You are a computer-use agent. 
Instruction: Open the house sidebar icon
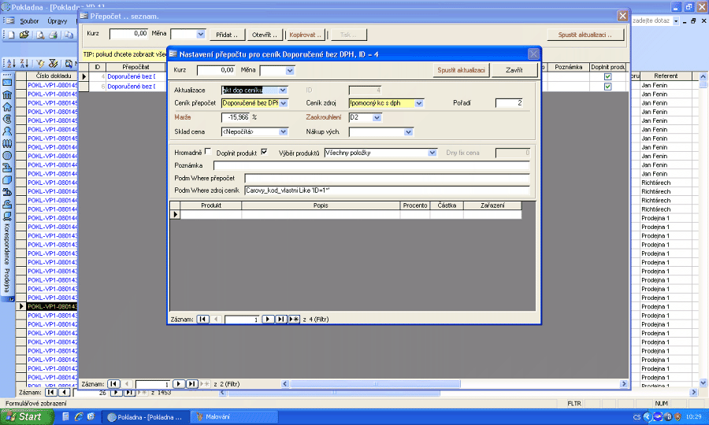click(7, 107)
